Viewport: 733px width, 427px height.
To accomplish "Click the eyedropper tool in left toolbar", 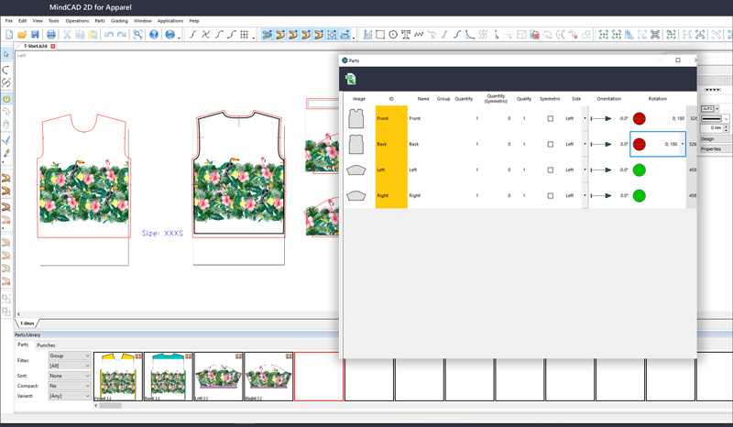I will [x=6, y=153].
